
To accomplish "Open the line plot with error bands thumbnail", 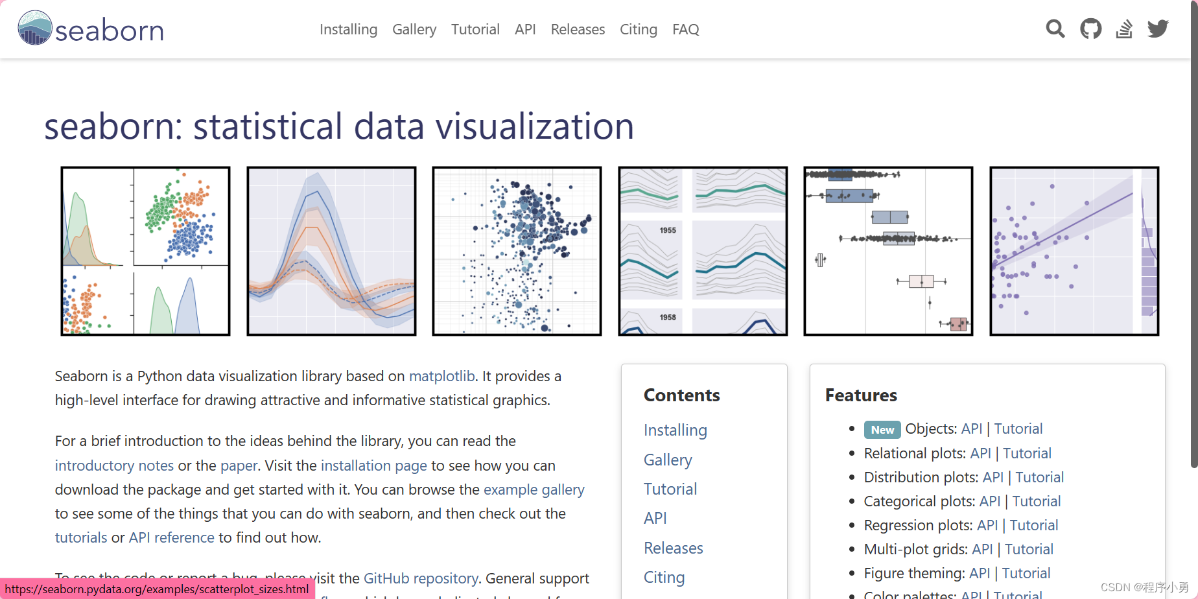I will click(331, 251).
